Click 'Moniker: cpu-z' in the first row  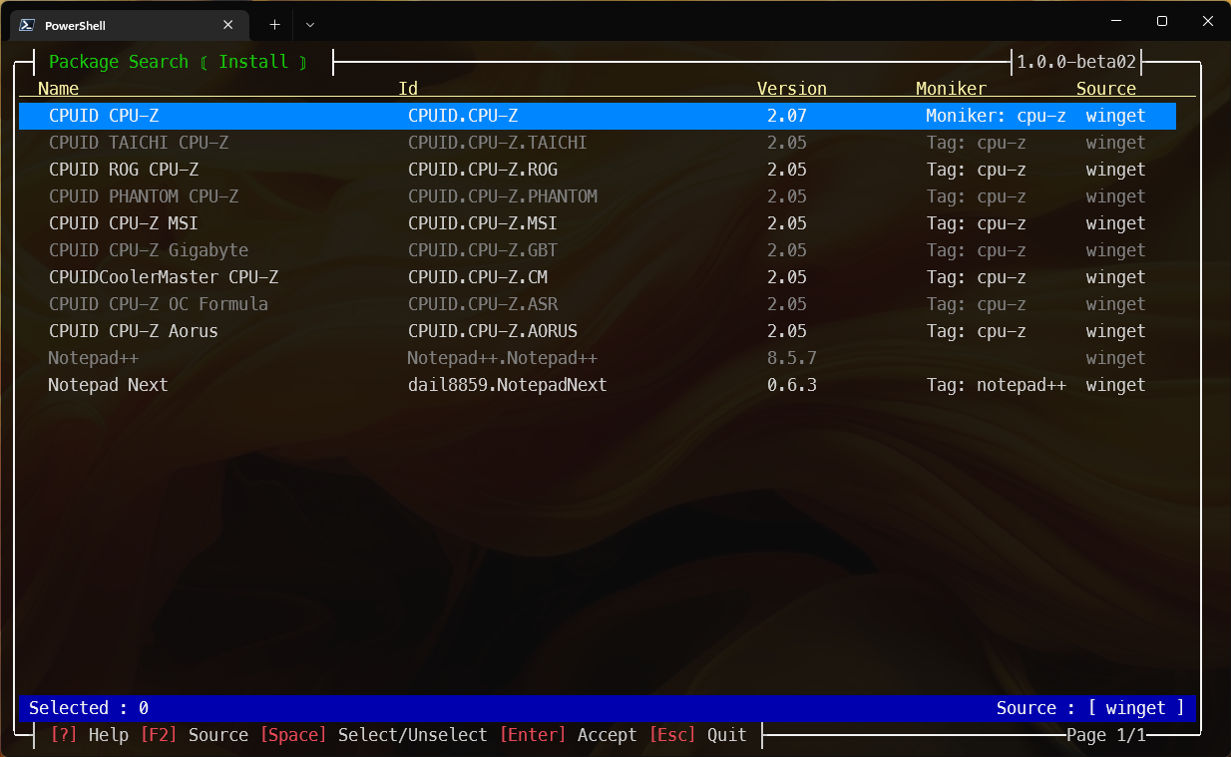(x=996, y=116)
